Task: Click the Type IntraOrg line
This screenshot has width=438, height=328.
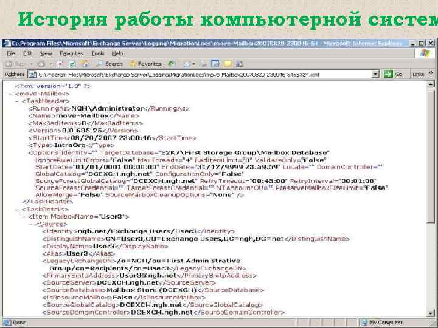Action: [72, 145]
